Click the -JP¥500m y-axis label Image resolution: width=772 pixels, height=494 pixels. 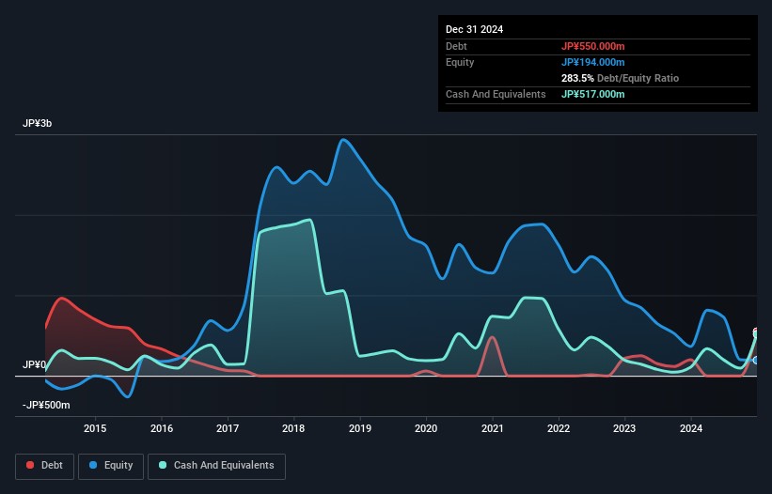pos(46,405)
